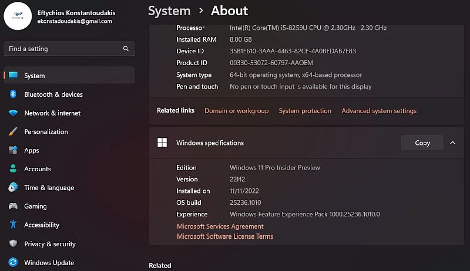Click the No pen or touch input text

301,86
